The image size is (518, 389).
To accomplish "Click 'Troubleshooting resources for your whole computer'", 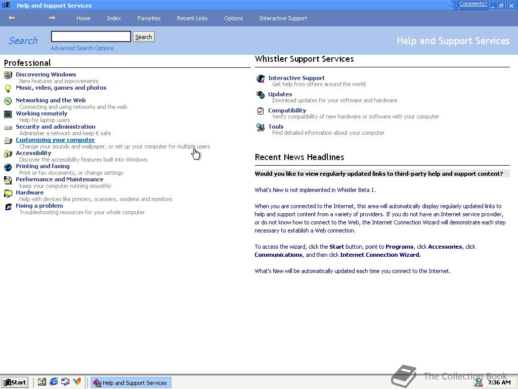I will click(82, 212).
